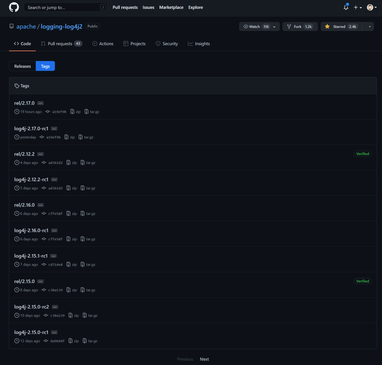Fork the repository via the fork icon

pyautogui.click(x=288, y=26)
